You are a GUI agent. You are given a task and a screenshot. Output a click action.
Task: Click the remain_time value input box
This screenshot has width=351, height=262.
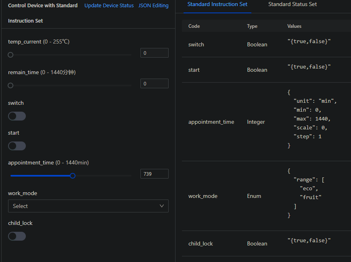pyautogui.click(x=154, y=84)
